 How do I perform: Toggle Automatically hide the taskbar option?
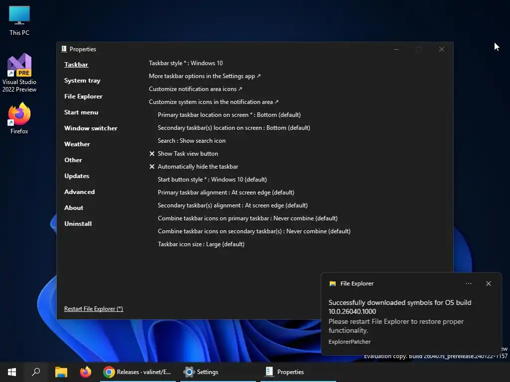click(x=194, y=167)
